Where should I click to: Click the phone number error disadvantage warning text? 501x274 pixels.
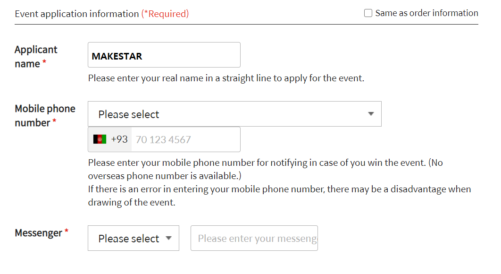(279, 196)
